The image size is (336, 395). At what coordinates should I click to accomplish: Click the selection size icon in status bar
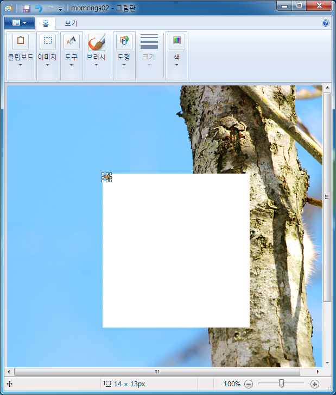107,384
